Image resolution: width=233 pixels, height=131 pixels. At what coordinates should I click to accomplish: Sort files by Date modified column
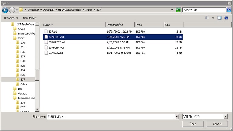point(120,25)
